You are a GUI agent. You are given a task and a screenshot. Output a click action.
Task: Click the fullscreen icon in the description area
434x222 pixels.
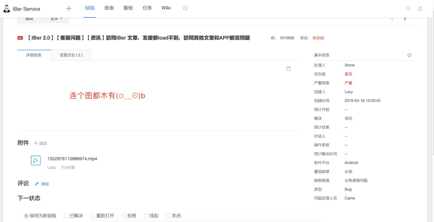[x=288, y=69]
